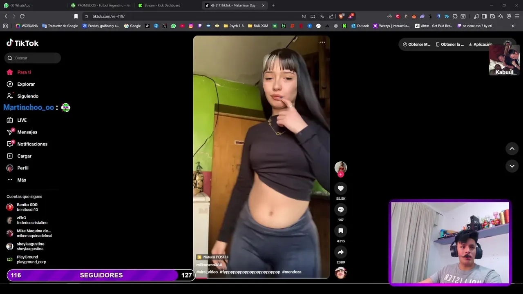Open the spinning sound disc avatar

(x=340, y=273)
